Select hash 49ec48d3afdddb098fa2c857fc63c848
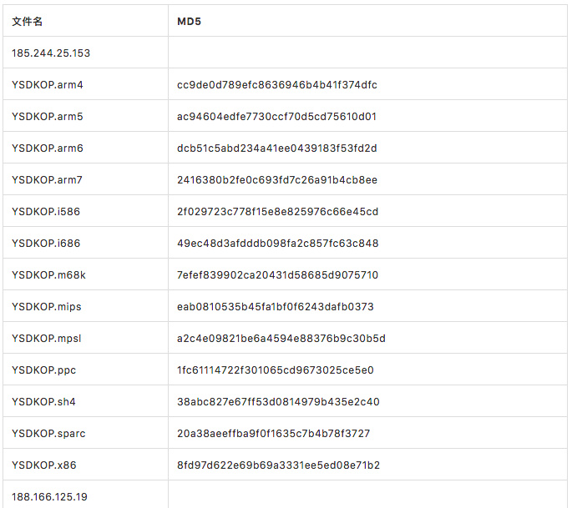 tap(277, 244)
